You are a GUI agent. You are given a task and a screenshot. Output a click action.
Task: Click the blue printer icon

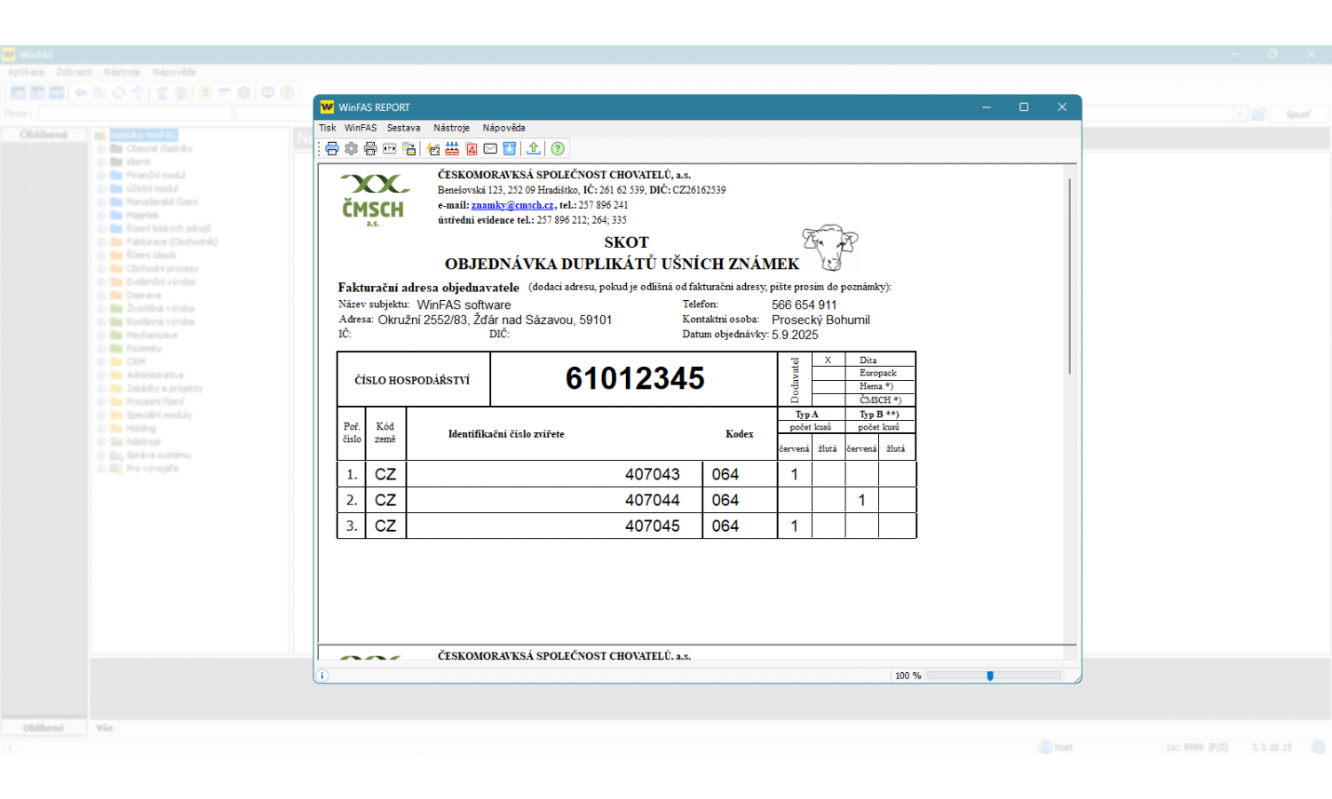[332, 149]
